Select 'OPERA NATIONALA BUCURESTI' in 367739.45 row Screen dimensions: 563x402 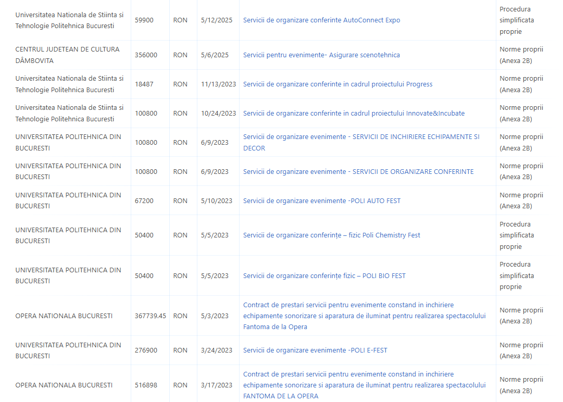pos(64,316)
